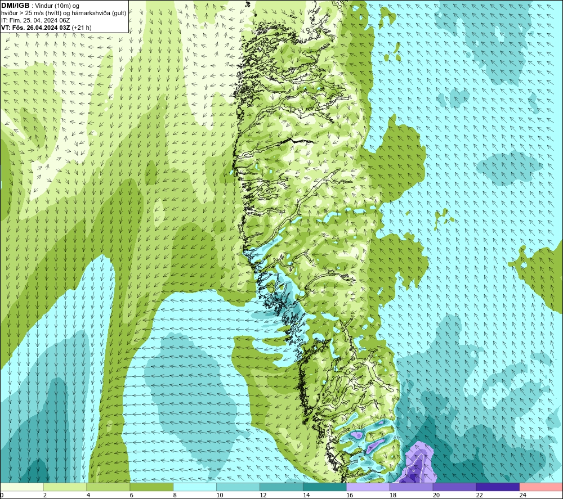Click the teal 10–12 m/s legend swatch
Screen dimensions: 563x499
[238, 487]
